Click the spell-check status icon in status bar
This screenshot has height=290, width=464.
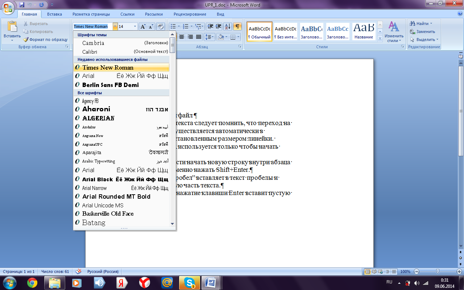point(78,272)
